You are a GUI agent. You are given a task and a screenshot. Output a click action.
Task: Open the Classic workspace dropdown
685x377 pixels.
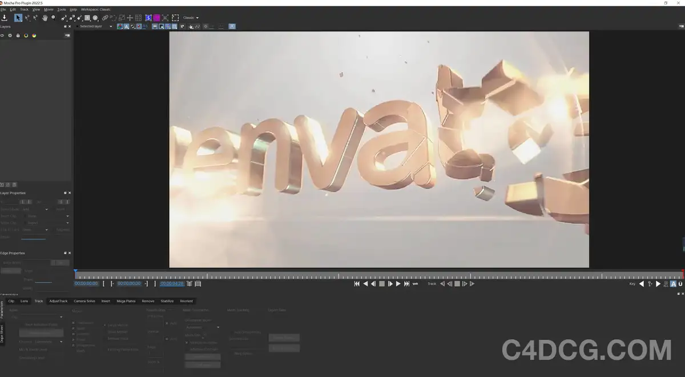click(x=191, y=18)
